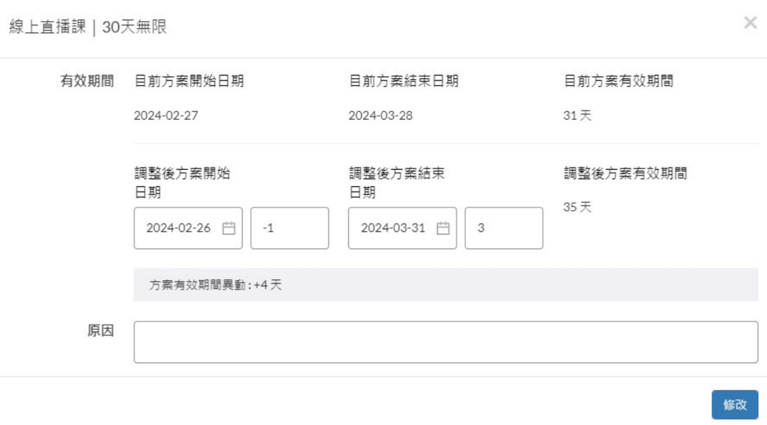Click the 修改 button
This screenshot has height=425, width=767.
coord(735,405)
